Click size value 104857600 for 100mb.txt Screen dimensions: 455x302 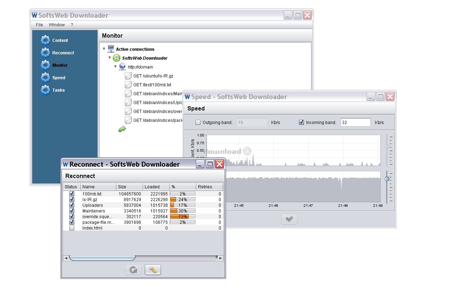[x=129, y=194]
